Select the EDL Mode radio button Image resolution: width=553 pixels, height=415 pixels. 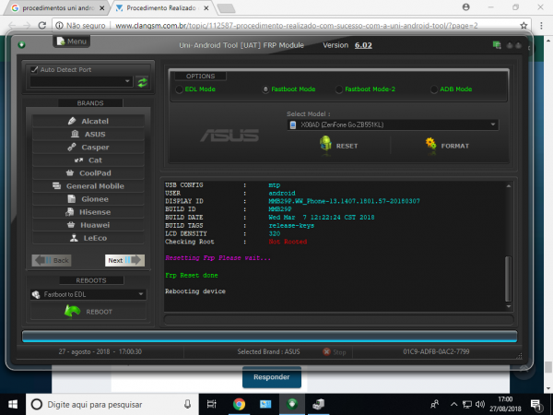click(179, 89)
